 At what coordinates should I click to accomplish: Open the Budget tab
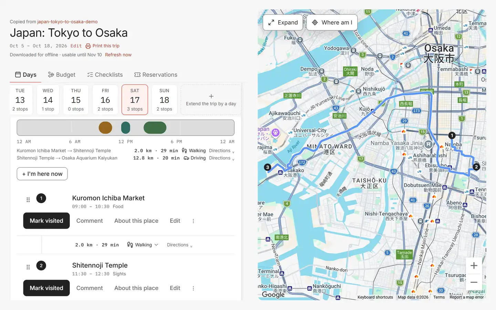pyautogui.click(x=62, y=75)
